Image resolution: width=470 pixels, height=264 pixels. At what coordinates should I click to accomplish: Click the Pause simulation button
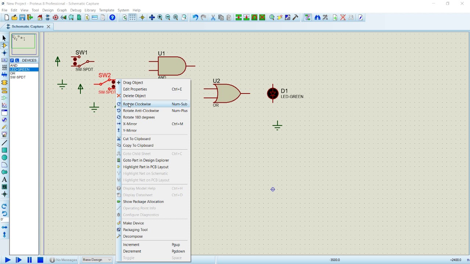(x=29, y=260)
